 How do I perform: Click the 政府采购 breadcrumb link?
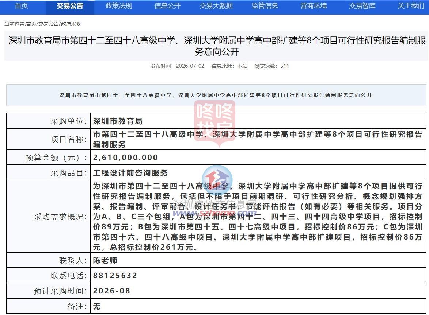pos(71,24)
